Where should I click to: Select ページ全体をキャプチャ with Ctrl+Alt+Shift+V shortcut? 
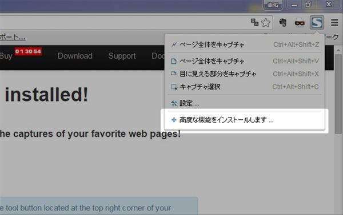click(x=245, y=61)
